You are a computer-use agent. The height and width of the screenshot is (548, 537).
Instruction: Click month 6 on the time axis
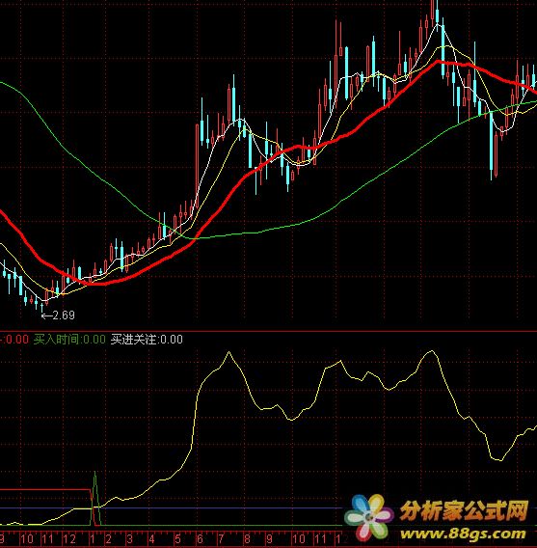tap(200, 538)
